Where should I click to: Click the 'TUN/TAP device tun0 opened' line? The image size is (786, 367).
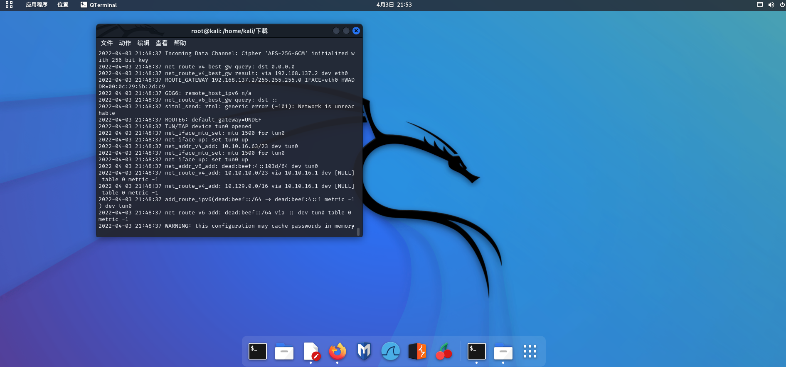(x=175, y=126)
